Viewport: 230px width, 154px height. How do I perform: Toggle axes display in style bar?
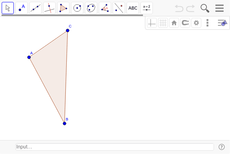(152, 23)
